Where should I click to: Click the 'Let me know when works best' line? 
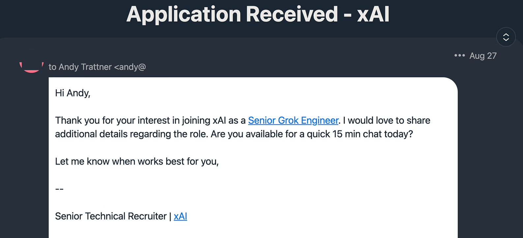[x=136, y=161]
